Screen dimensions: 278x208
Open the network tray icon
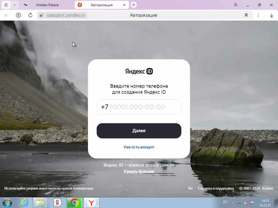(x=239, y=203)
